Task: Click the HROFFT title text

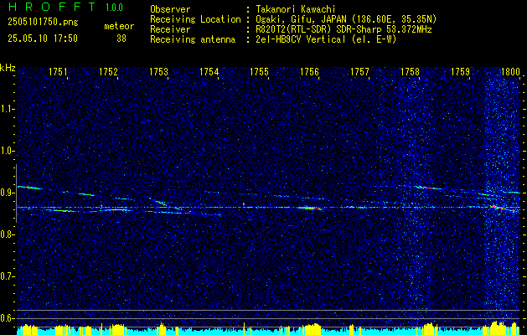Action: [x=52, y=7]
